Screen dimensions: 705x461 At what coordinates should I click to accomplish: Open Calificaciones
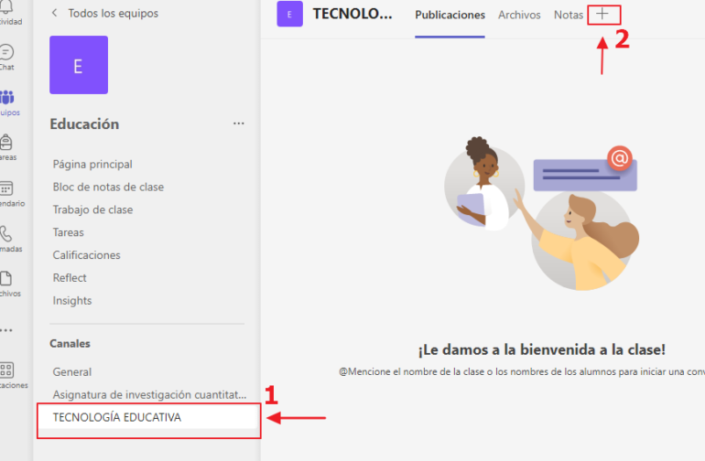coord(87,255)
